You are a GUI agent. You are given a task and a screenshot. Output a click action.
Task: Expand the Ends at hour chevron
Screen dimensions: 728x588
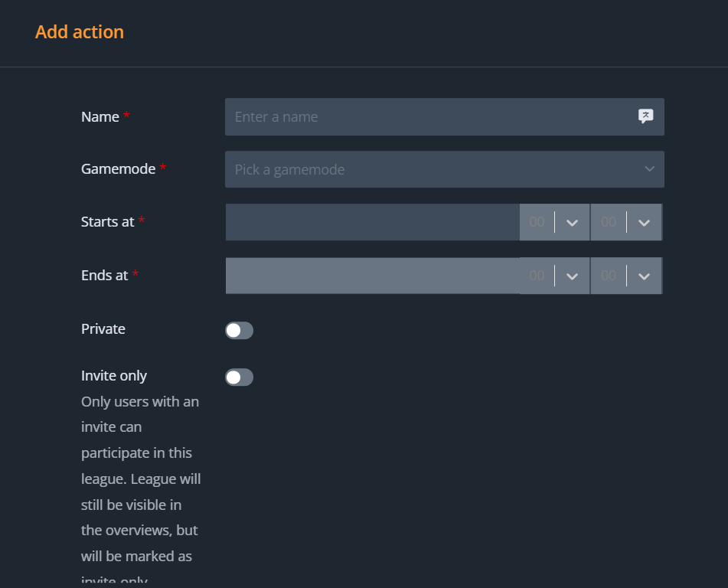[572, 276]
